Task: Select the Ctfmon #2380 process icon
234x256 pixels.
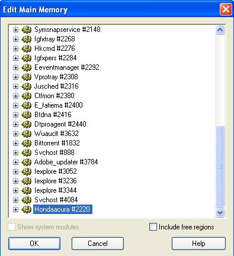Action: point(27,96)
